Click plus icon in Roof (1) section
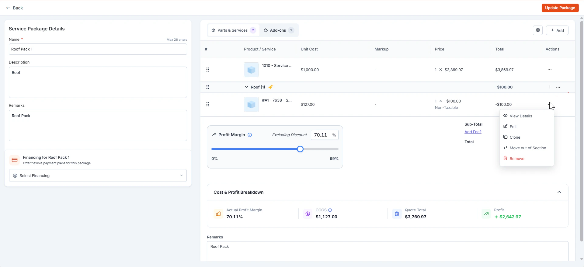Viewport: 584px width, 267px height. (550, 87)
